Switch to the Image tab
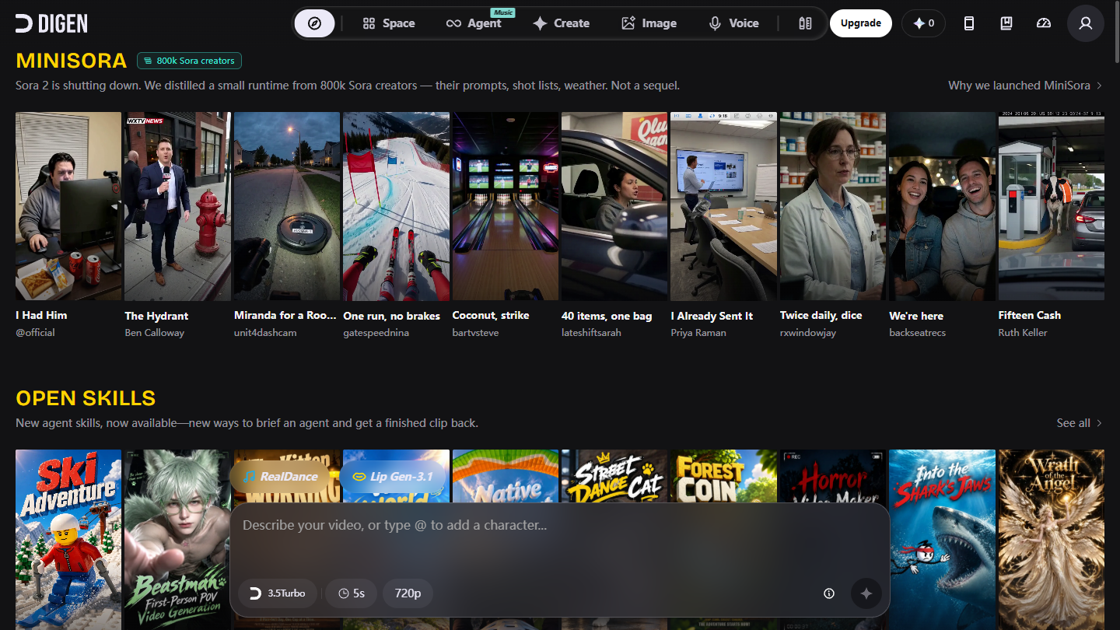Screen dimensions: 1120x630 tap(649, 23)
